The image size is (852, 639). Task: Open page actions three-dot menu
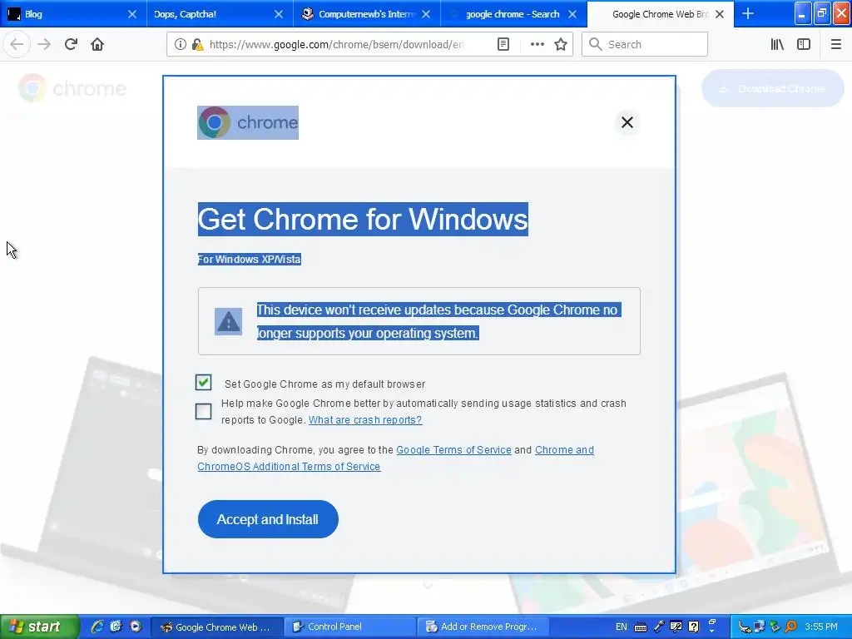pyautogui.click(x=537, y=44)
